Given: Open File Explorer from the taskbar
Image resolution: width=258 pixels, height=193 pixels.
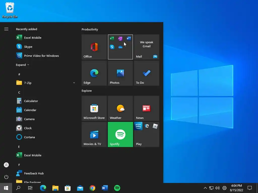Looking at the screenshot, I should [x=55, y=188].
